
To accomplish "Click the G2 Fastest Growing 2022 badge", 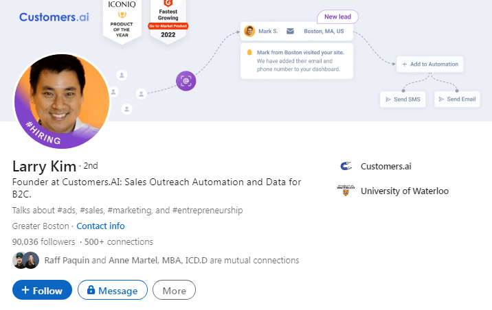I will (x=168, y=19).
